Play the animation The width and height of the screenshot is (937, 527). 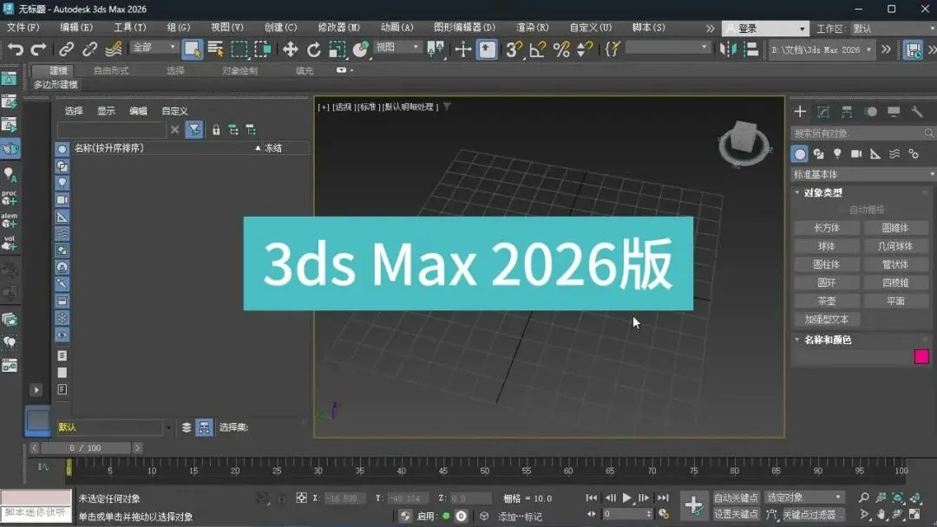[x=627, y=498]
